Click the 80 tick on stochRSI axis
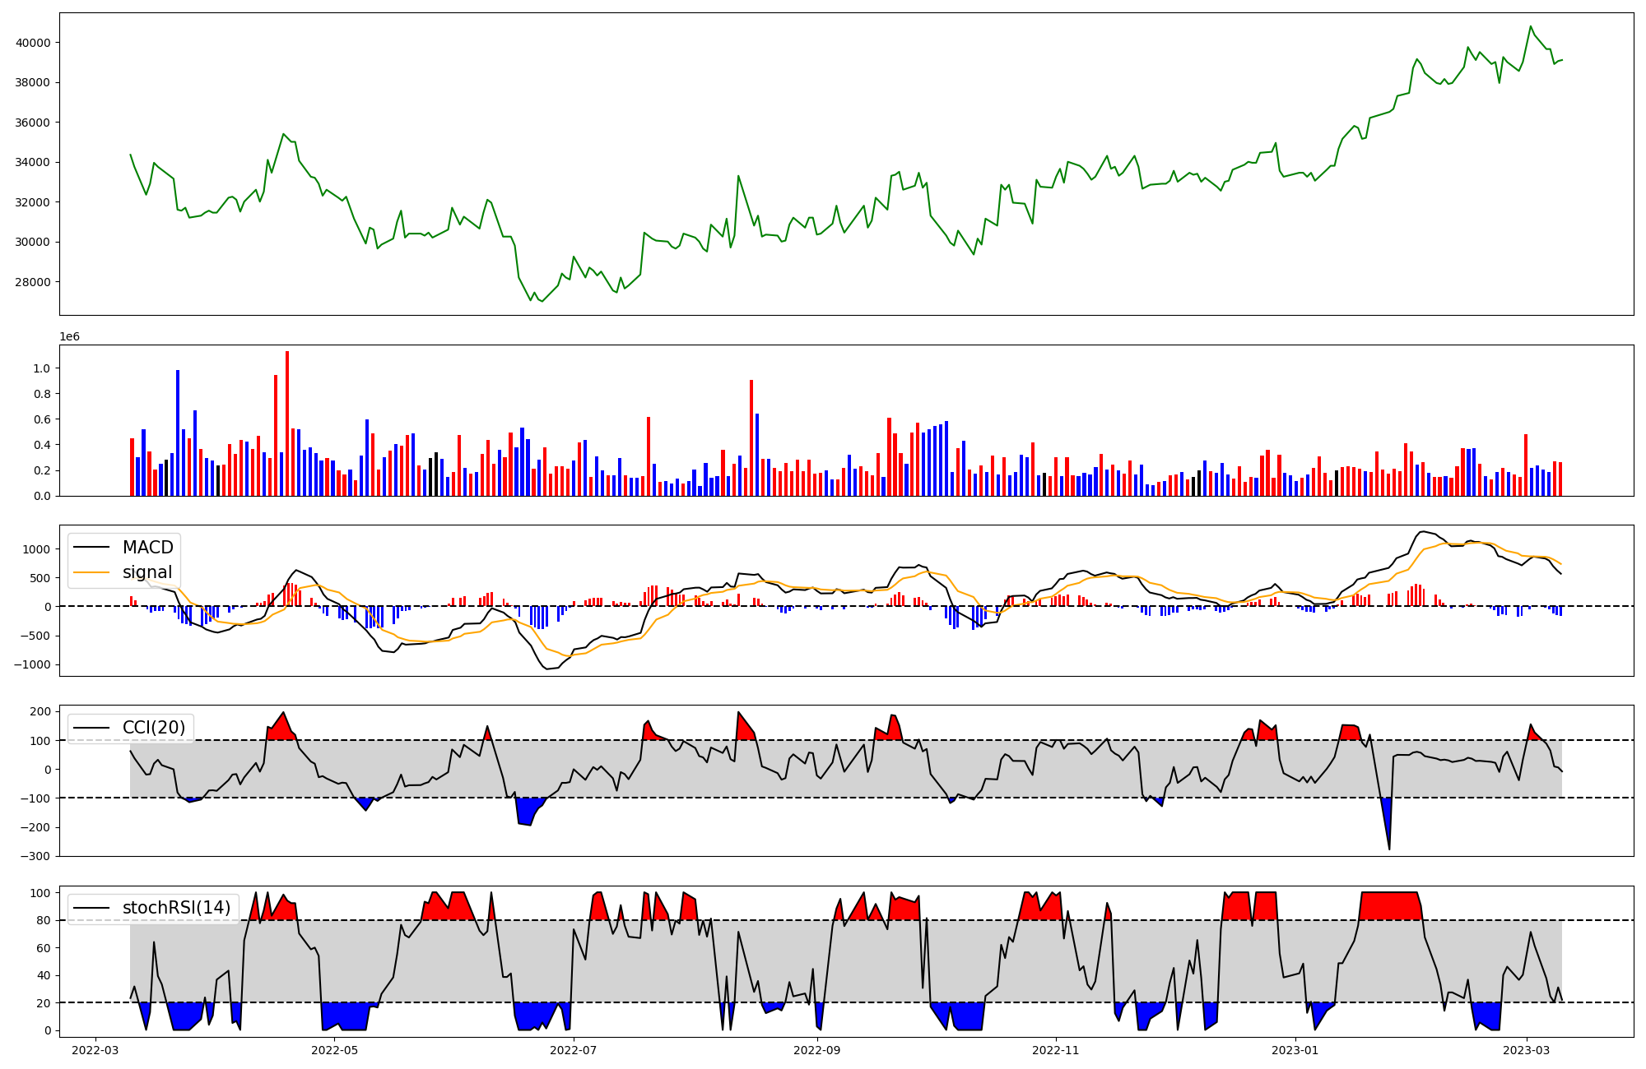Viewport: 1646px width, 1069px height. [x=44, y=920]
